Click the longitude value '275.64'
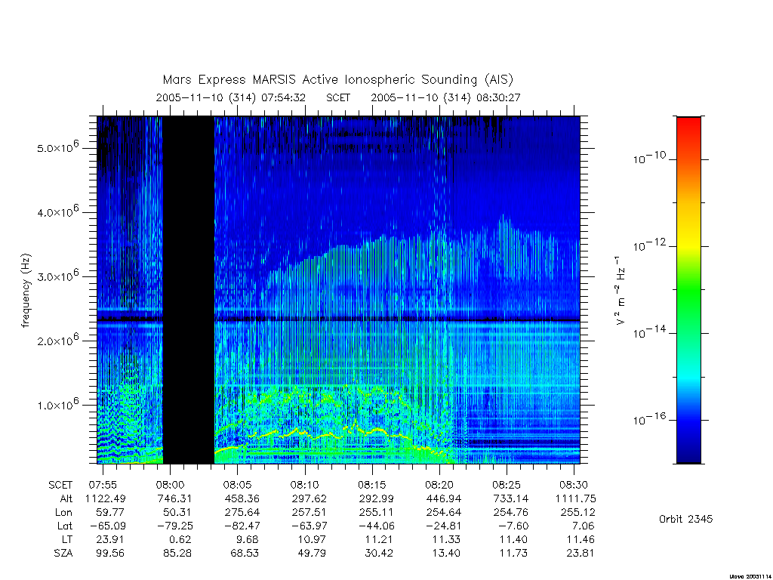773x580 pixels. [242, 513]
